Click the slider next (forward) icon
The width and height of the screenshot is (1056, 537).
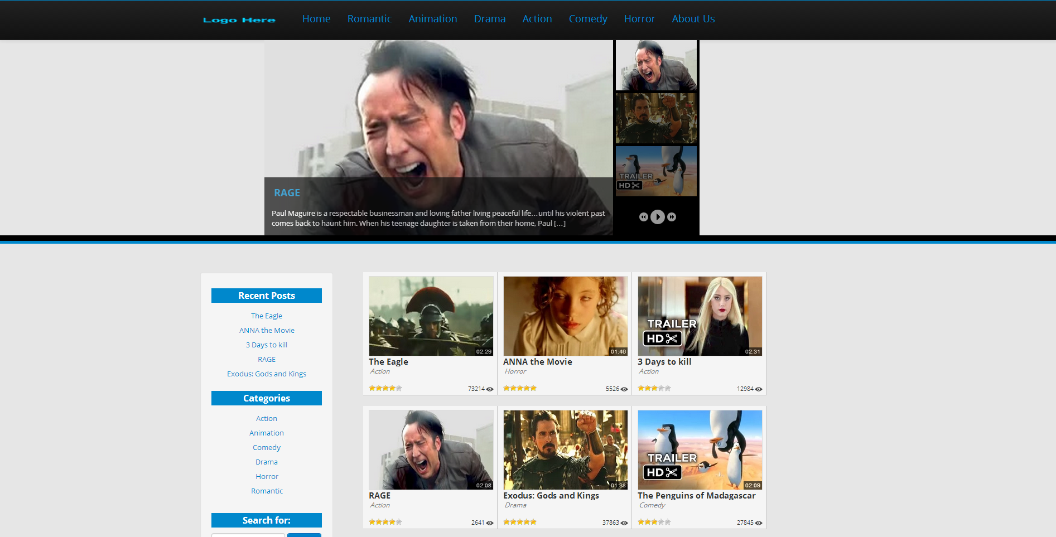coord(672,217)
